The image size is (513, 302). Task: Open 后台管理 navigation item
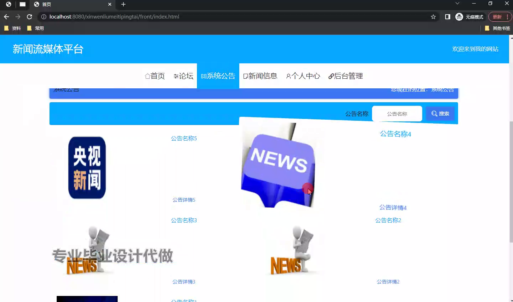pos(346,76)
